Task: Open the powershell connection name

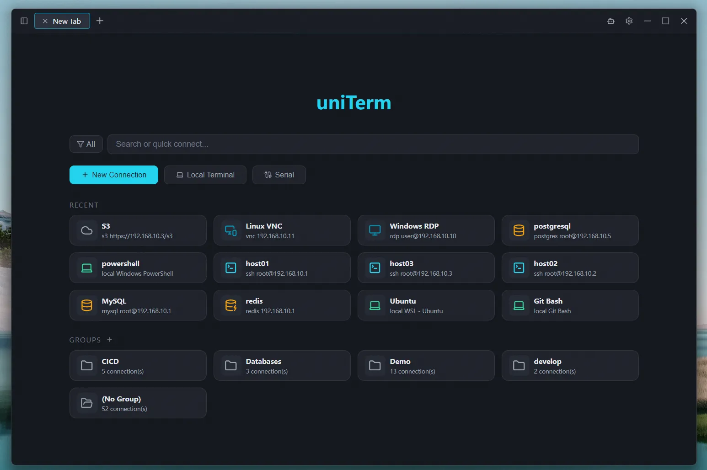Action: coord(121,264)
